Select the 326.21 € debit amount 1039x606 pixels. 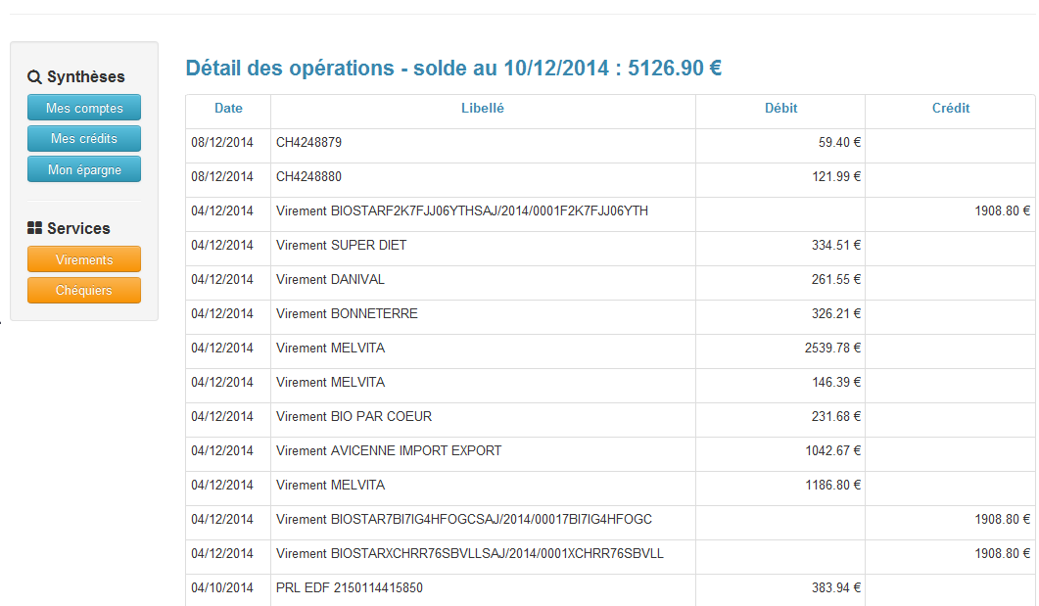coord(836,314)
